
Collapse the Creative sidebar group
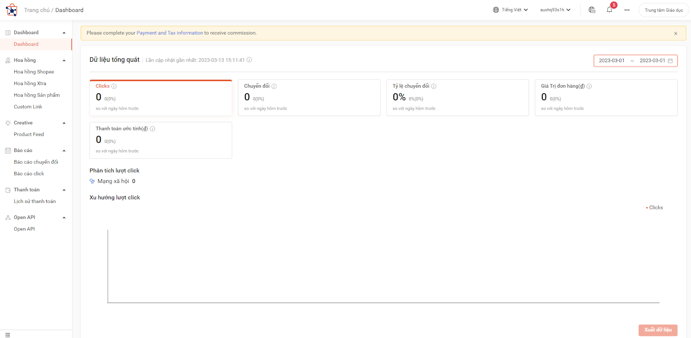pyautogui.click(x=64, y=123)
